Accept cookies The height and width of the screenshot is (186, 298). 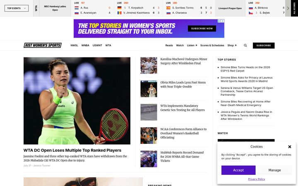coord(238,170)
